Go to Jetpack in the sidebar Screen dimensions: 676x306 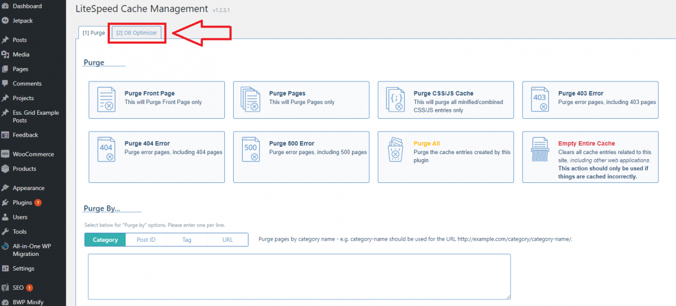click(23, 21)
